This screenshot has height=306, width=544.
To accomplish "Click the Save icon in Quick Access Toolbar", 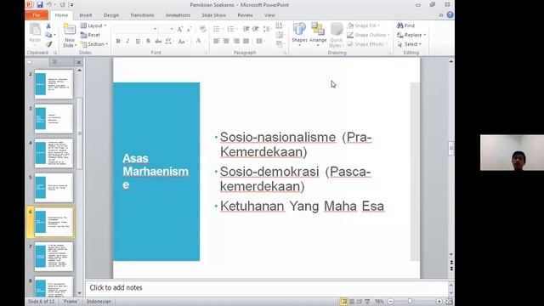I will [40, 5].
